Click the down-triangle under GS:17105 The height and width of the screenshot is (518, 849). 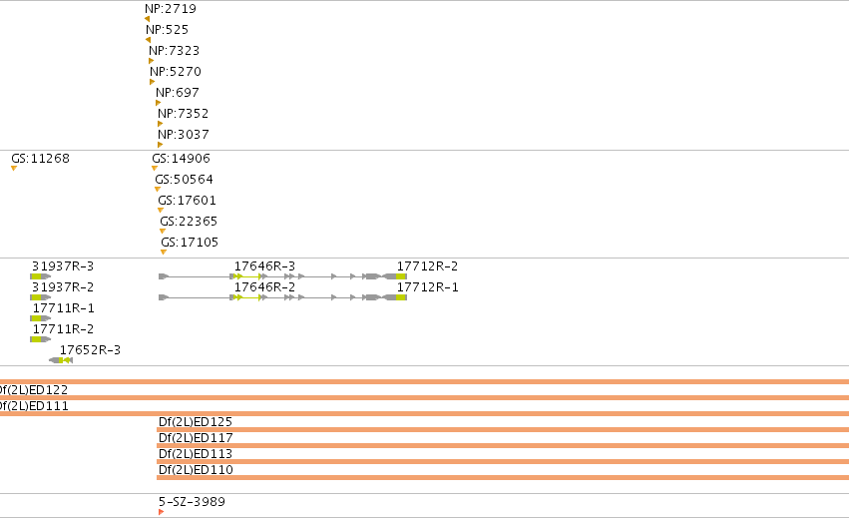[164, 252]
